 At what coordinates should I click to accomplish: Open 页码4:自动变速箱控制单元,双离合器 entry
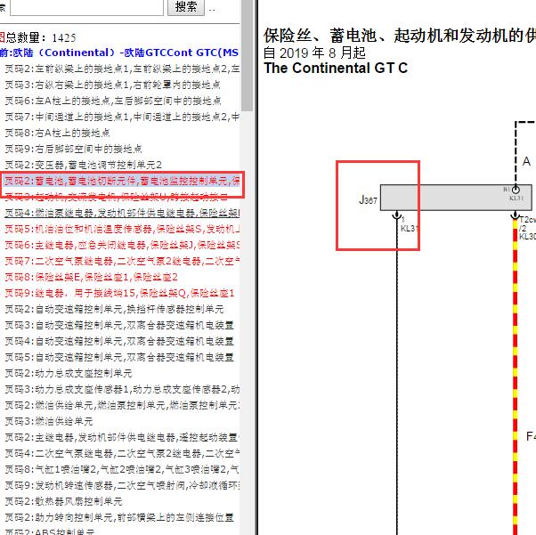pyautogui.click(x=119, y=341)
